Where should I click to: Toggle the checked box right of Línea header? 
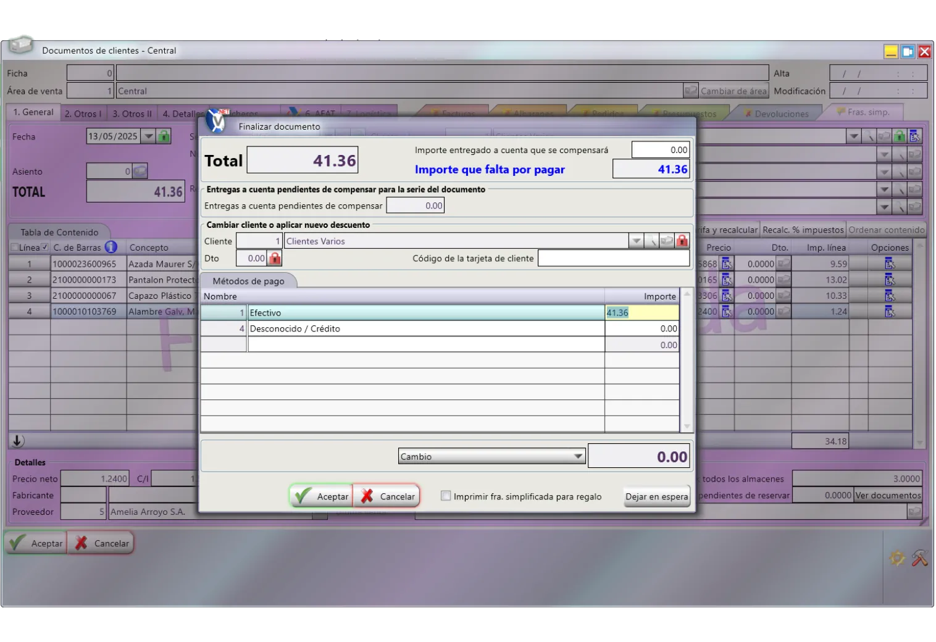(44, 248)
